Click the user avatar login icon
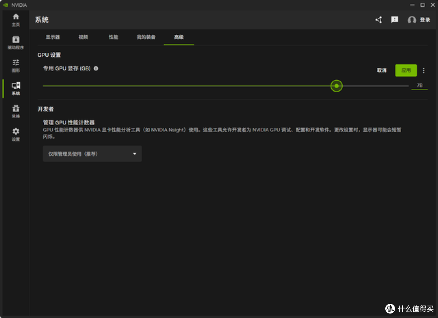 412,20
